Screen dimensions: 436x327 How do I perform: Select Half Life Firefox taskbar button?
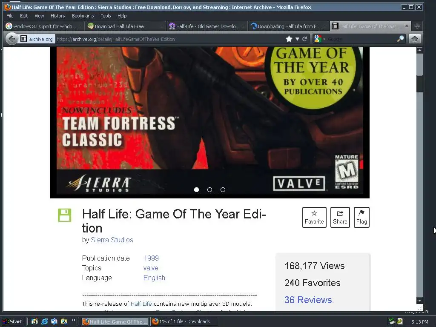pos(115,321)
